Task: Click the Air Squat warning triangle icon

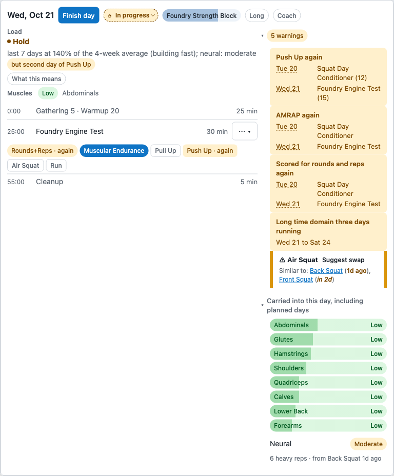Action: pos(282,260)
